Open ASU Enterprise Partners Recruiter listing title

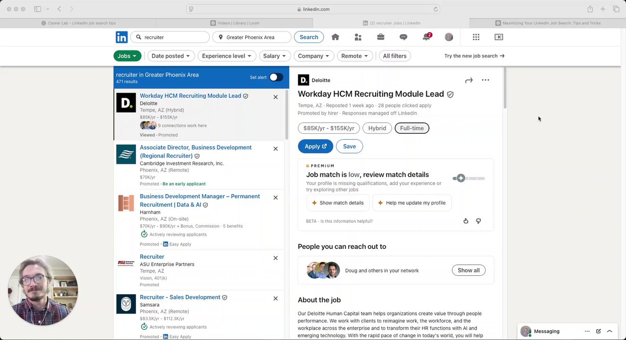click(x=152, y=257)
